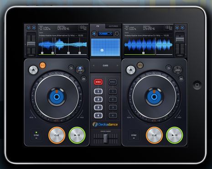This screenshot has width=212, height=169.
Task: Tap the right deck jog wheel center
Action: pyautogui.click(x=154, y=97)
